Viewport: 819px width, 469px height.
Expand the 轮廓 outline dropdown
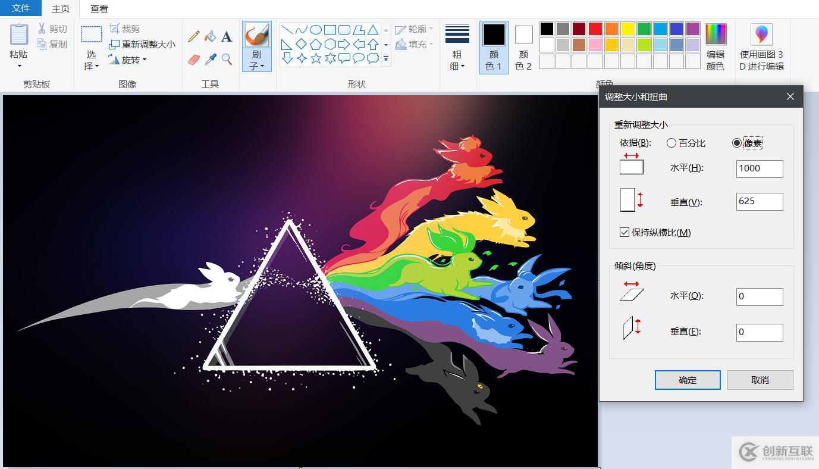coord(431,29)
